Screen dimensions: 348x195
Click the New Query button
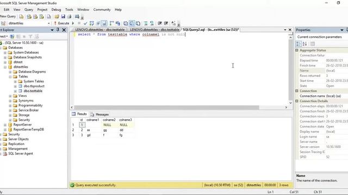click(8, 16)
